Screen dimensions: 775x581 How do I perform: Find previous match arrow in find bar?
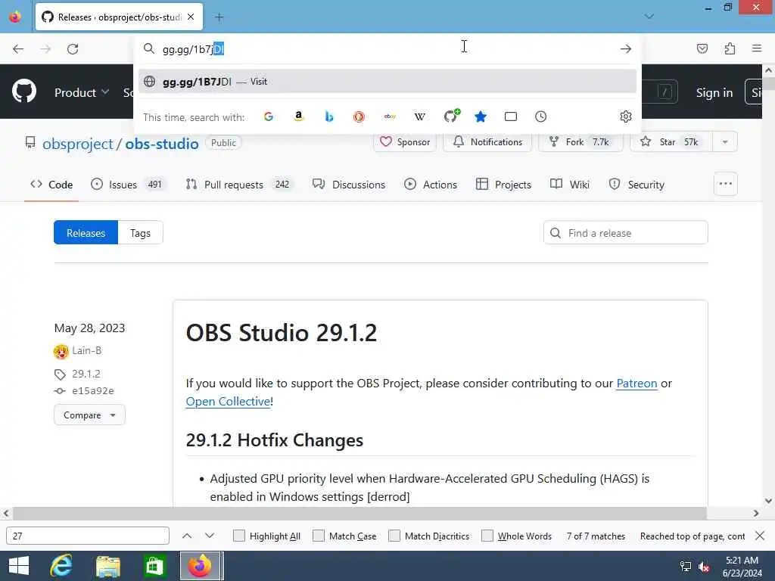(x=187, y=536)
